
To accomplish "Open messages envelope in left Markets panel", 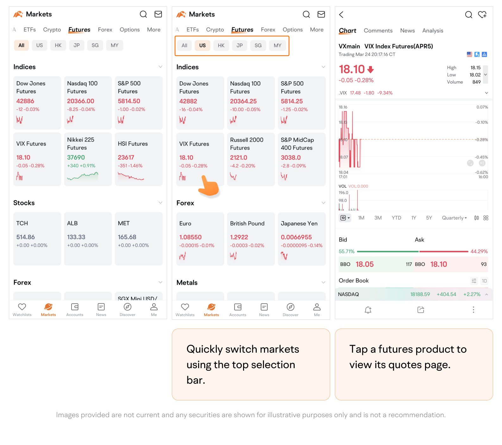I will point(158,14).
